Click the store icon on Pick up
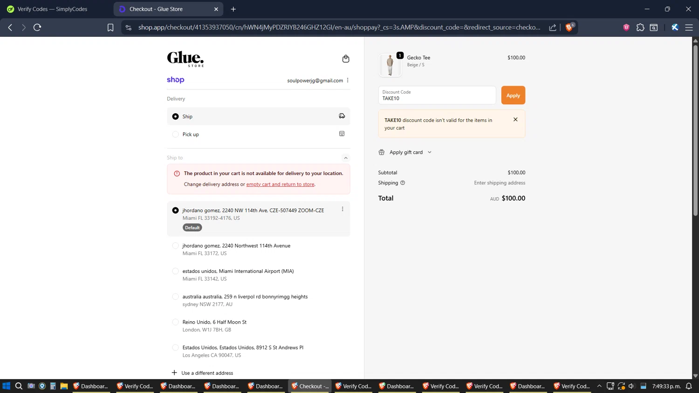Viewport: 699px width, 393px height. 342,134
